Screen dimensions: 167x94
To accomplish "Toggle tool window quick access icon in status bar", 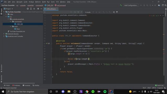I will click(x=1, y=88).
